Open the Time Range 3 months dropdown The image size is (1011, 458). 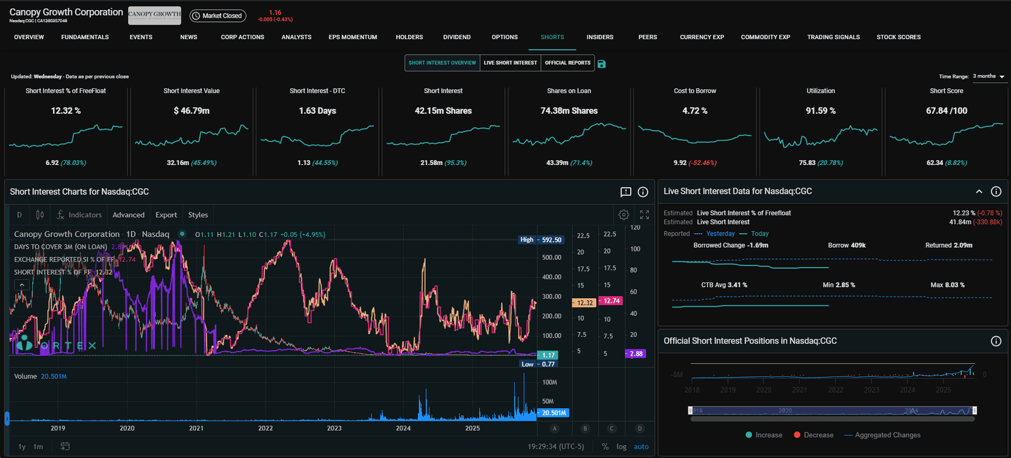[x=989, y=76]
